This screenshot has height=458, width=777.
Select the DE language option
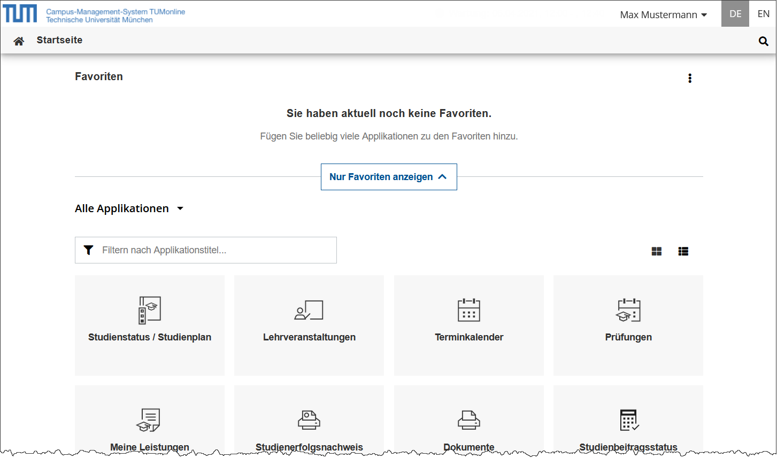pyautogui.click(x=735, y=14)
